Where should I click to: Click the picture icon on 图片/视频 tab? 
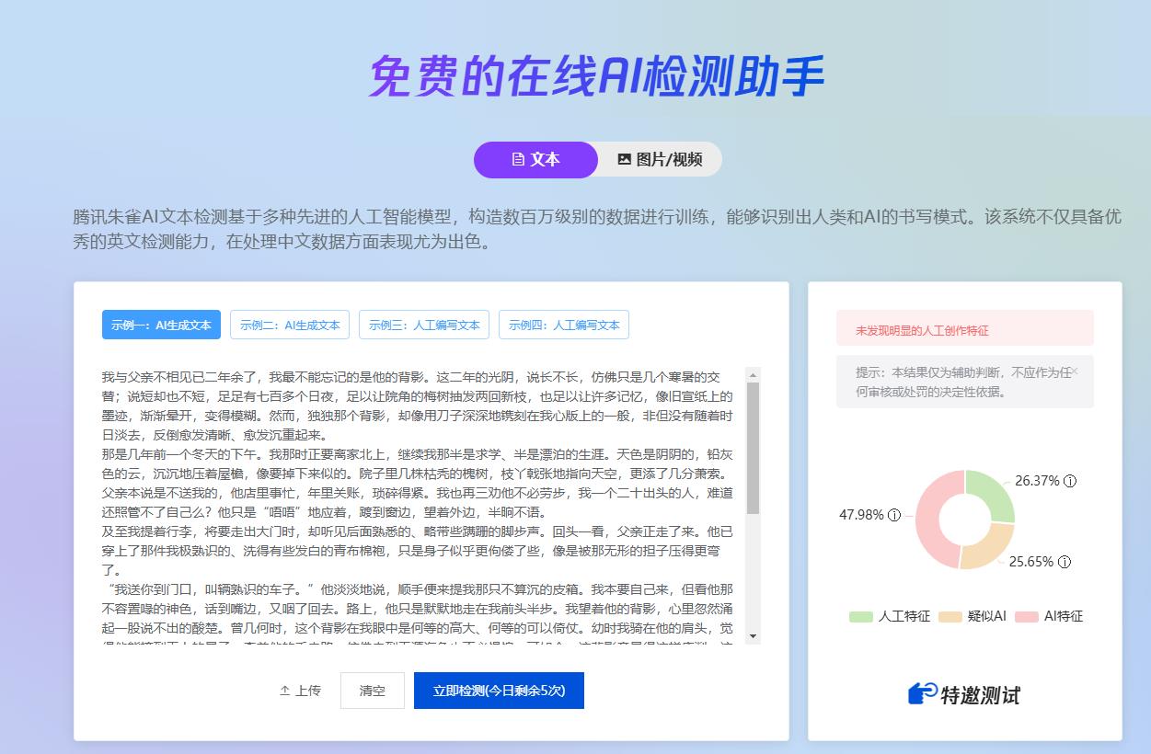point(626,159)
